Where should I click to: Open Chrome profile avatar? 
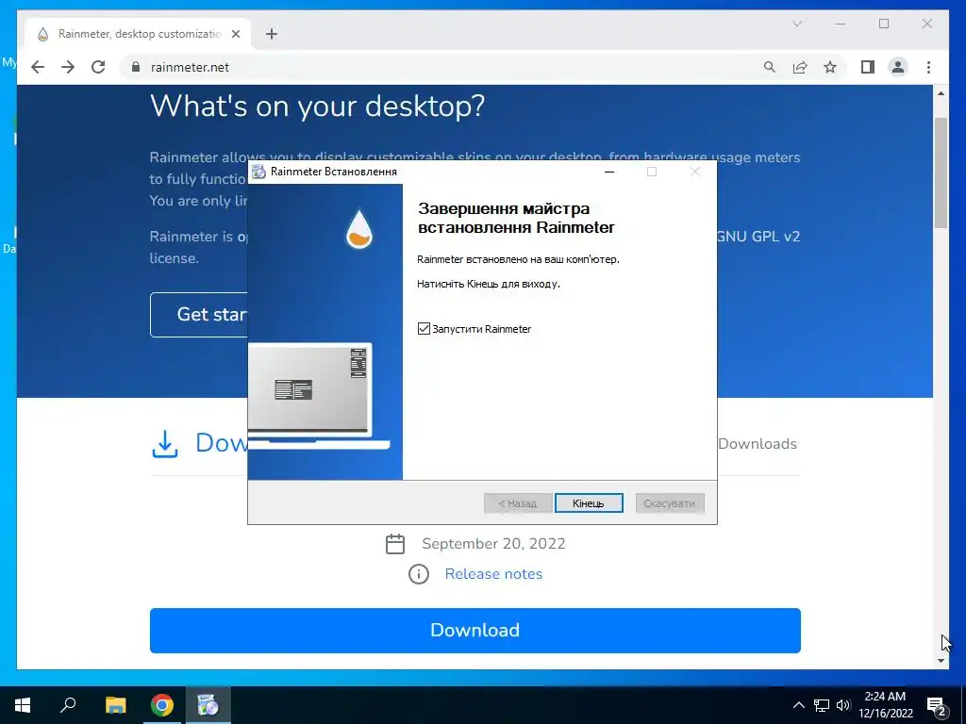[x=898, y=67]
